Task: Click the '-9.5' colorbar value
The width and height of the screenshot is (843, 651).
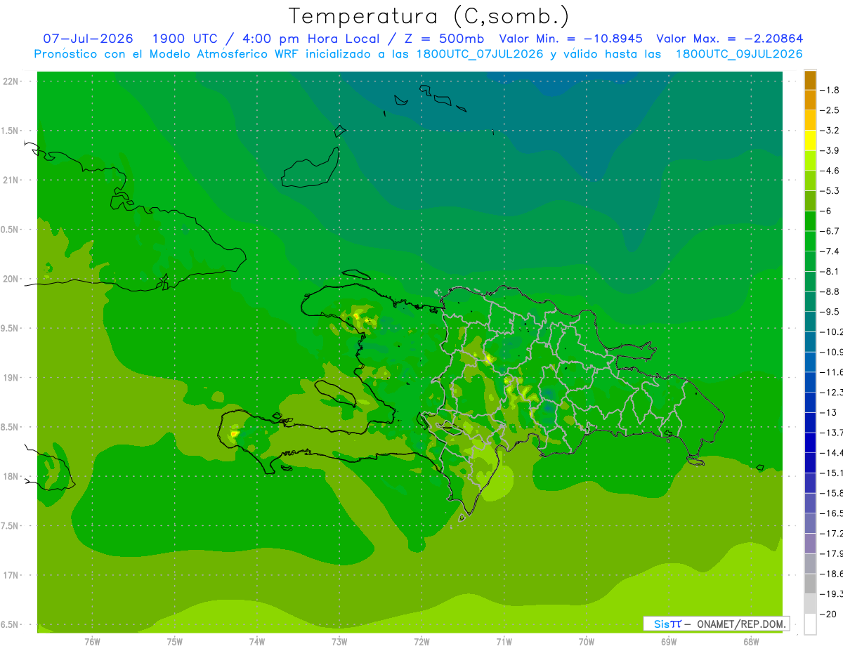Action: coord(830,312)
